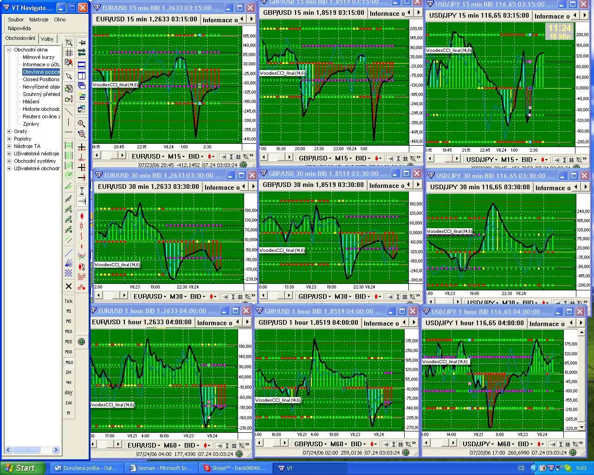
Task: Select Měnové kurzy in navigator tree
Action: (x=39, y=57)
